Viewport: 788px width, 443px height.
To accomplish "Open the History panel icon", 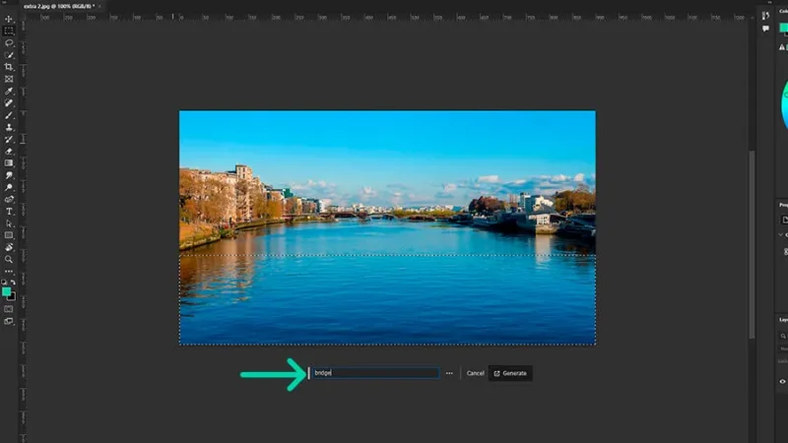I will pos(765,16).
